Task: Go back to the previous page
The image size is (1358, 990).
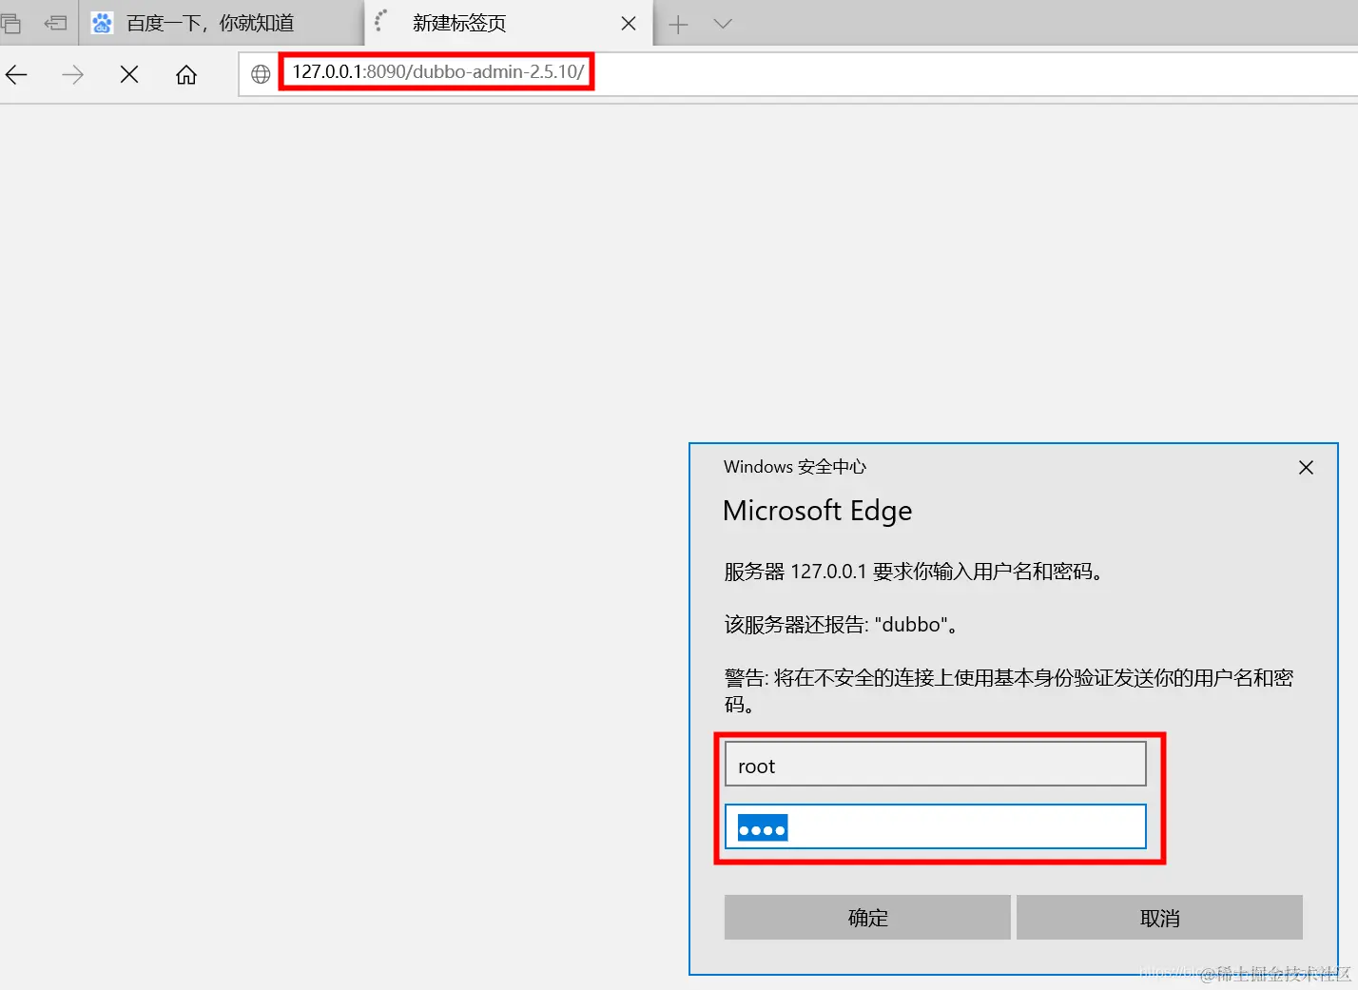Action: [x=16, y=74]
